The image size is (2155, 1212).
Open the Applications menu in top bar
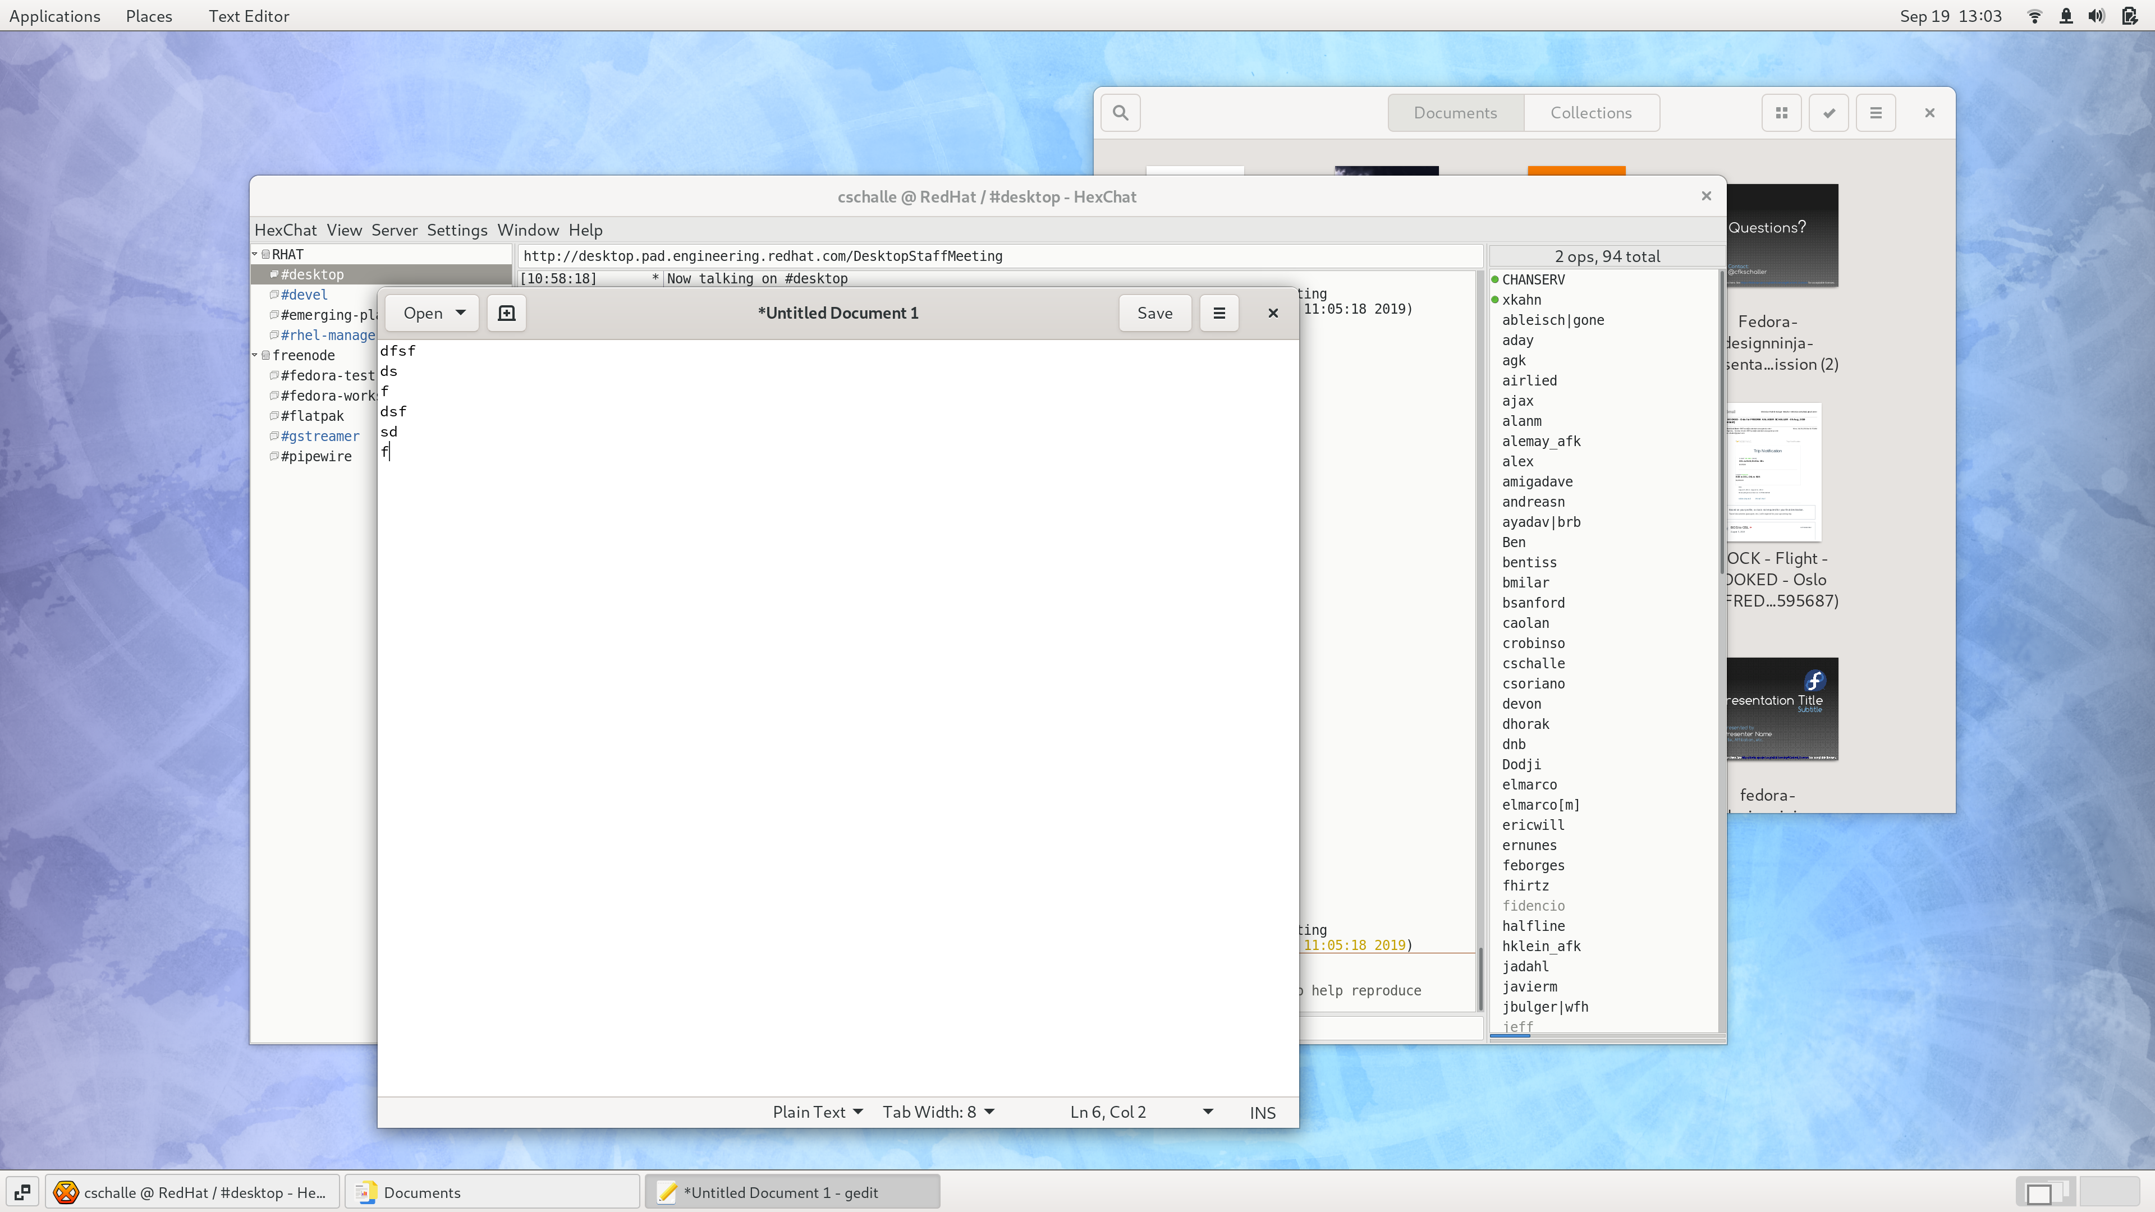(x=54, y=16)
